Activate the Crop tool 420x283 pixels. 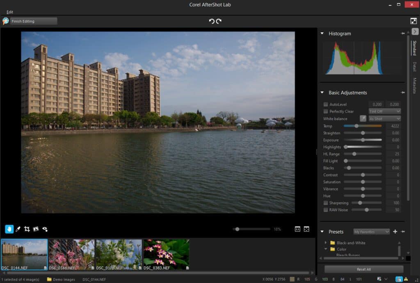pyautogui.click(x=27, y=229)
